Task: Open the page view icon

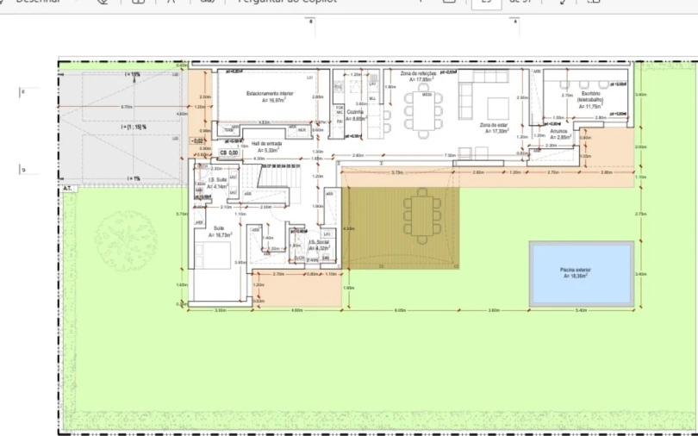Action: point(593,3)
